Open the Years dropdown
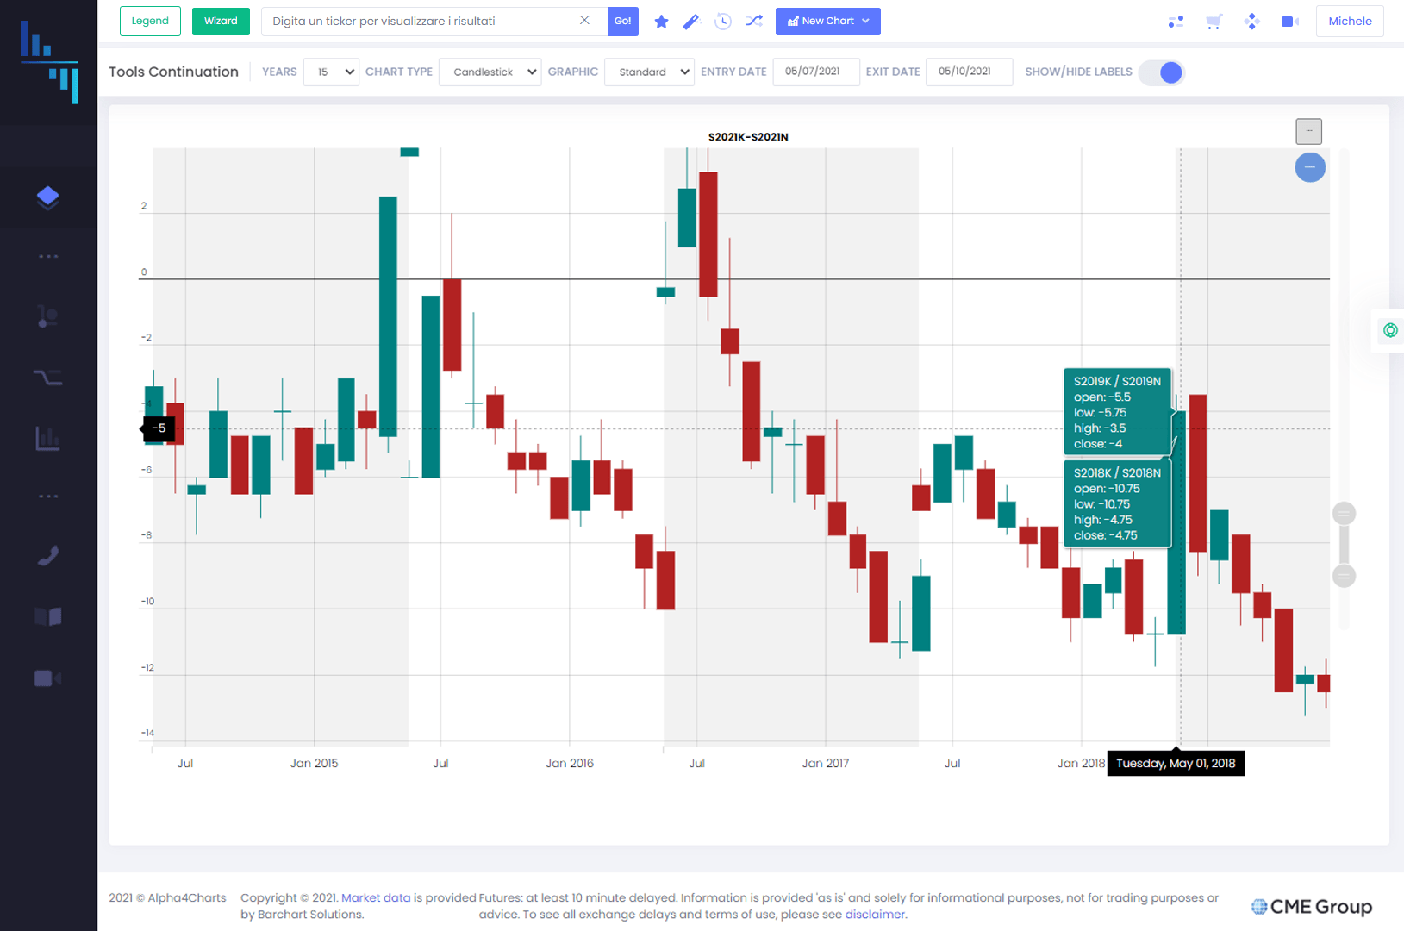The height and width of the screenshot is (931, 1404). pos(331,72)
